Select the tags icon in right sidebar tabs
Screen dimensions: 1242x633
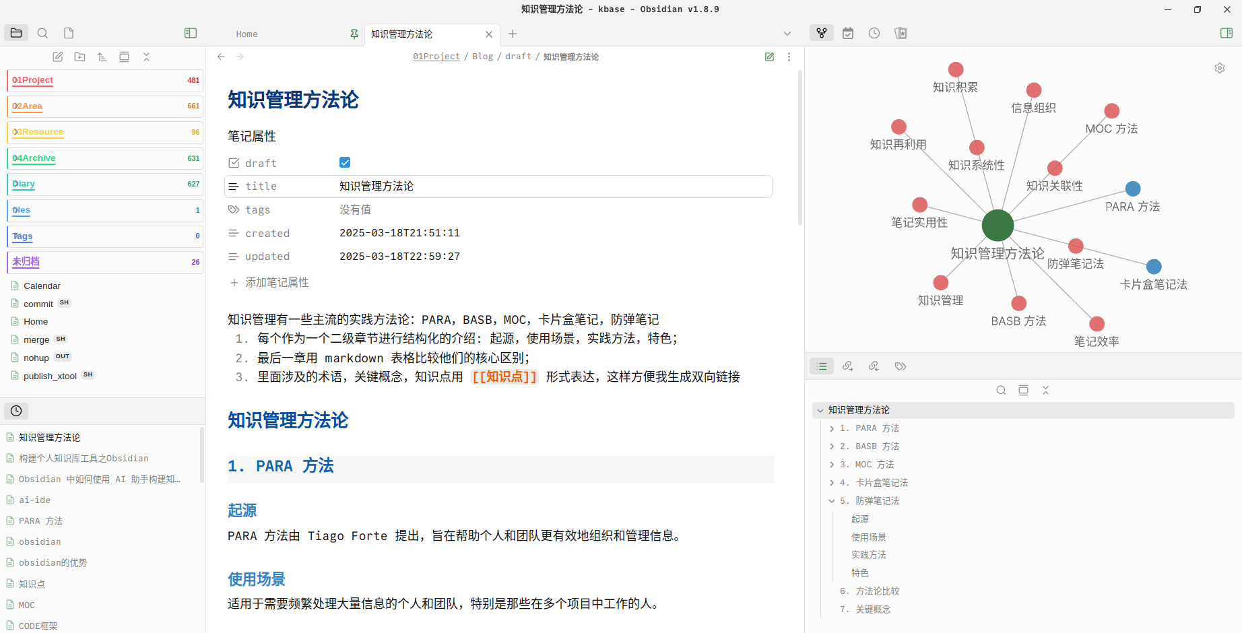(901, 366)
